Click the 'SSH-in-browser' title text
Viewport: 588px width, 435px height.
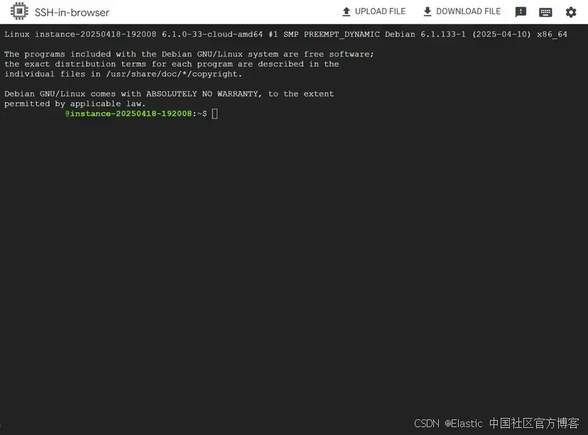(x=72, y=12)
